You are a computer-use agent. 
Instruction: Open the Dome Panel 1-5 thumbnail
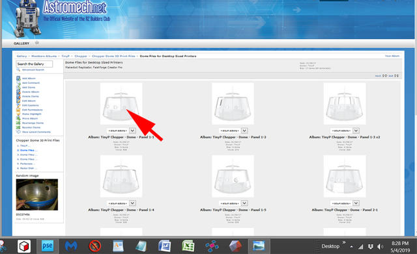pos(233,176)
